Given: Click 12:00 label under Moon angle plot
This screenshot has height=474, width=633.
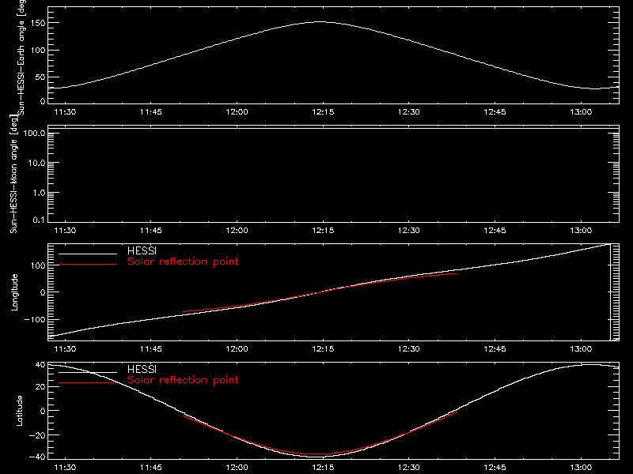Looking at the screenshot, I should [237, 231].
